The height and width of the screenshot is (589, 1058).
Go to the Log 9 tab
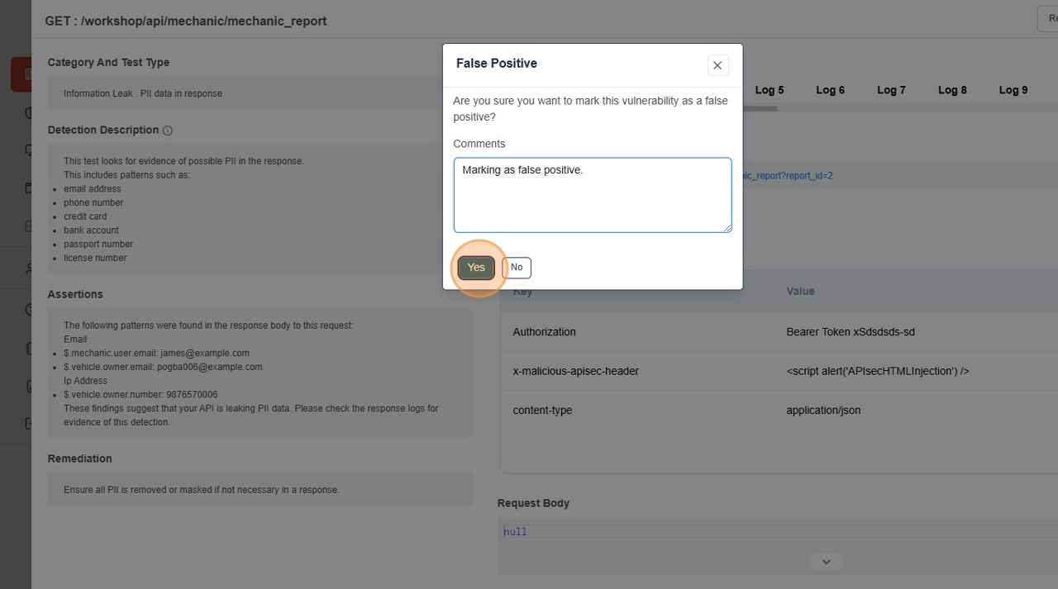(1013, 90)
